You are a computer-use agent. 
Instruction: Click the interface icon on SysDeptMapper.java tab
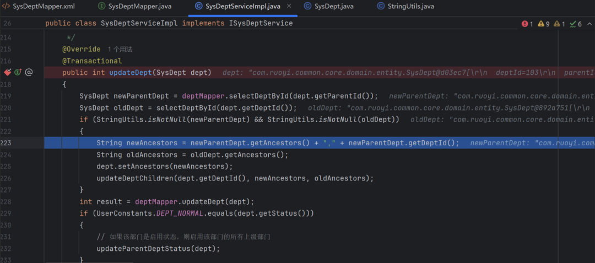pos(102,6)
